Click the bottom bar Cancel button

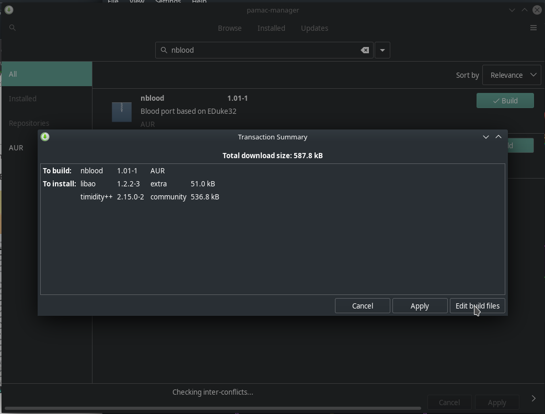[449, 403]
